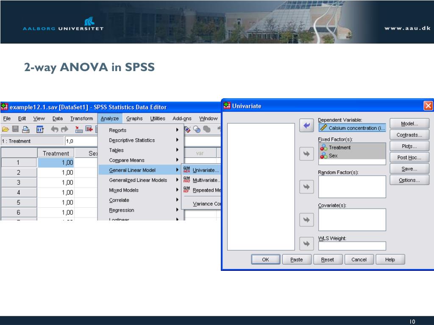Click the Help button

390,259
